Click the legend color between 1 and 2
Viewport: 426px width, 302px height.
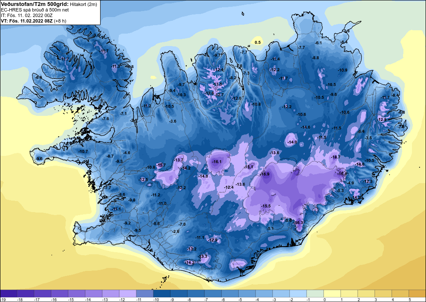coord(349,293)
